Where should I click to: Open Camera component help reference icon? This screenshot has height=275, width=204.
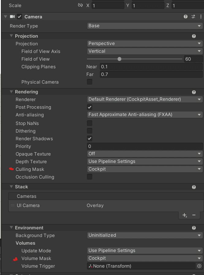tap(186, 17)
